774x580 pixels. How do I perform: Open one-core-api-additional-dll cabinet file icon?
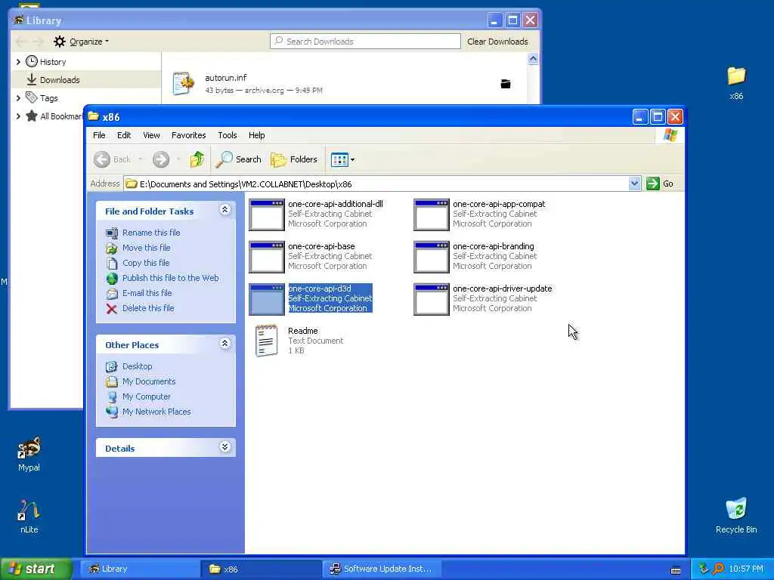point(267,214)
